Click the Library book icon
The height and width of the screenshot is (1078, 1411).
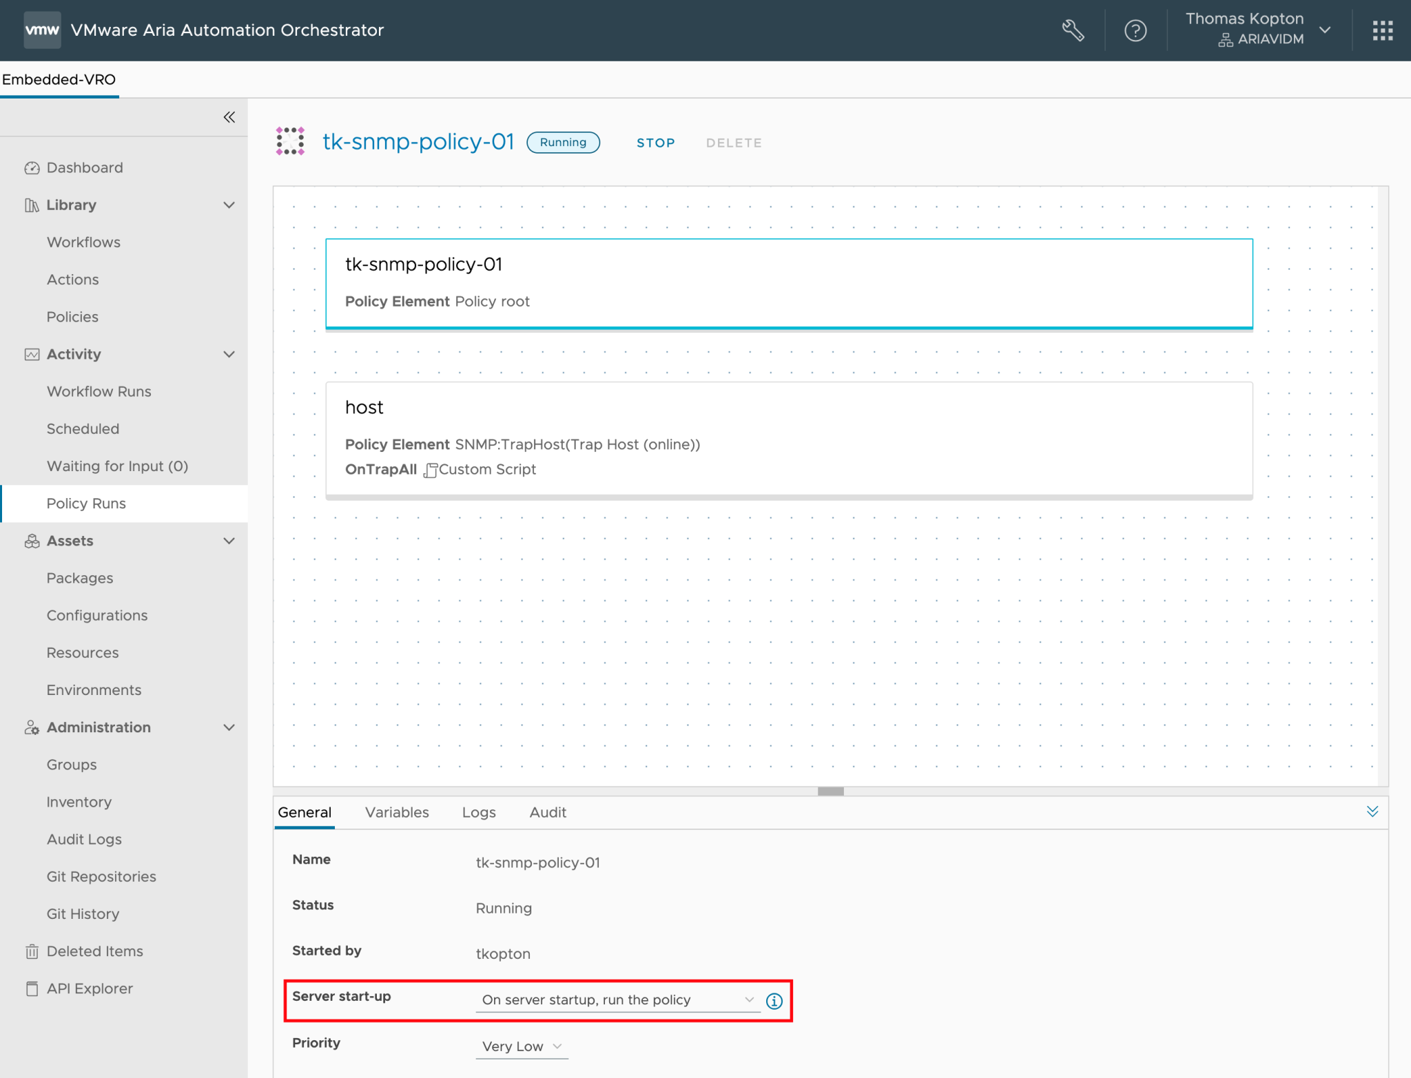click(32, 205)
